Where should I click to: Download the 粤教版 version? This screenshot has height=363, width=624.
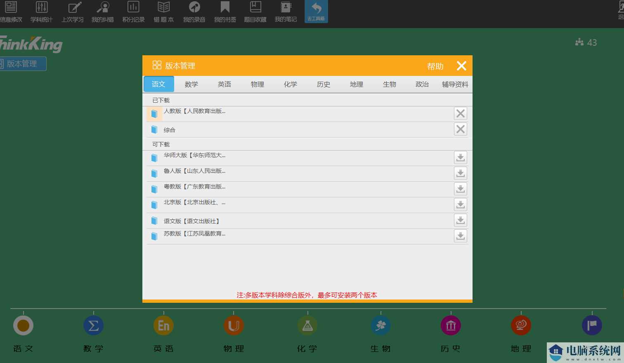coord(461,189)
